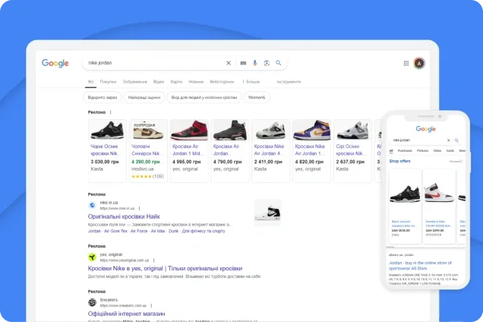Open ad options next to top Реклама

point(111,112)
